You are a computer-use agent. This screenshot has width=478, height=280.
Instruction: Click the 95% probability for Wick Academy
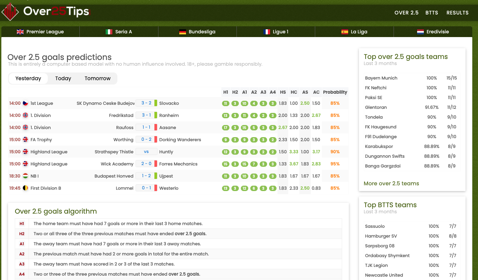(x=335, y=164)
